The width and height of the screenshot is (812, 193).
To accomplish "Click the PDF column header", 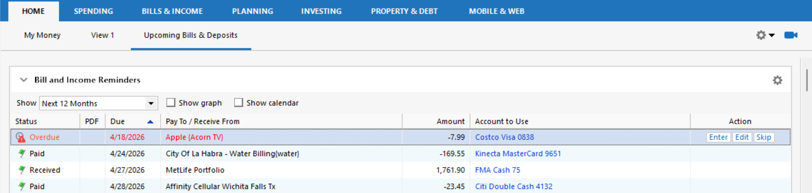I will point(92,122).
